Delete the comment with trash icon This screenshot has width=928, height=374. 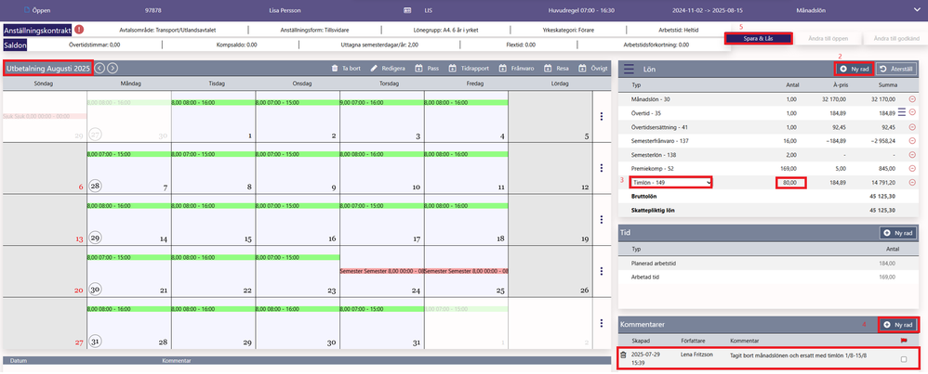coord(623,355)
